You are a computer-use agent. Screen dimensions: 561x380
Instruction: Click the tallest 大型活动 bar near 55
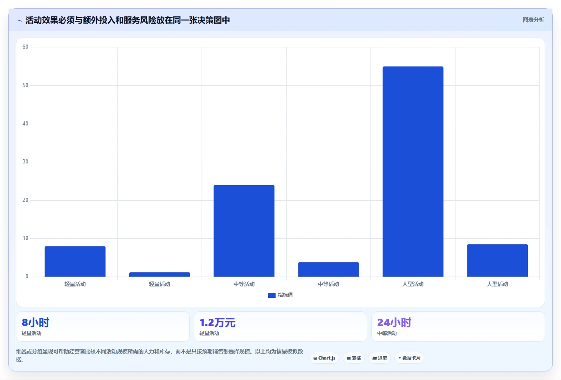coord(413,172)
